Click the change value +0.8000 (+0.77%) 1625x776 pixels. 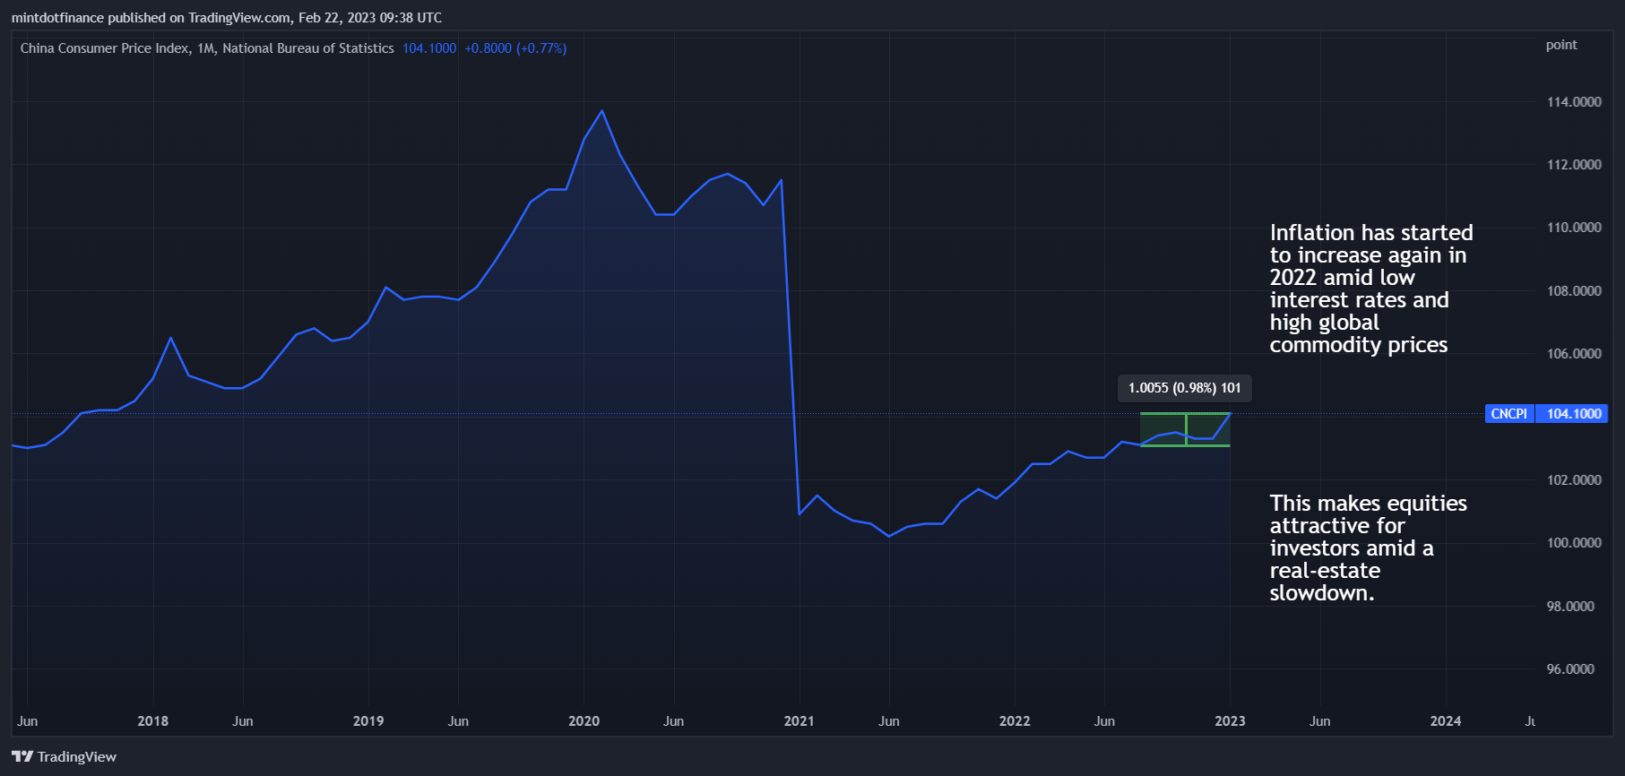[515, 48]
